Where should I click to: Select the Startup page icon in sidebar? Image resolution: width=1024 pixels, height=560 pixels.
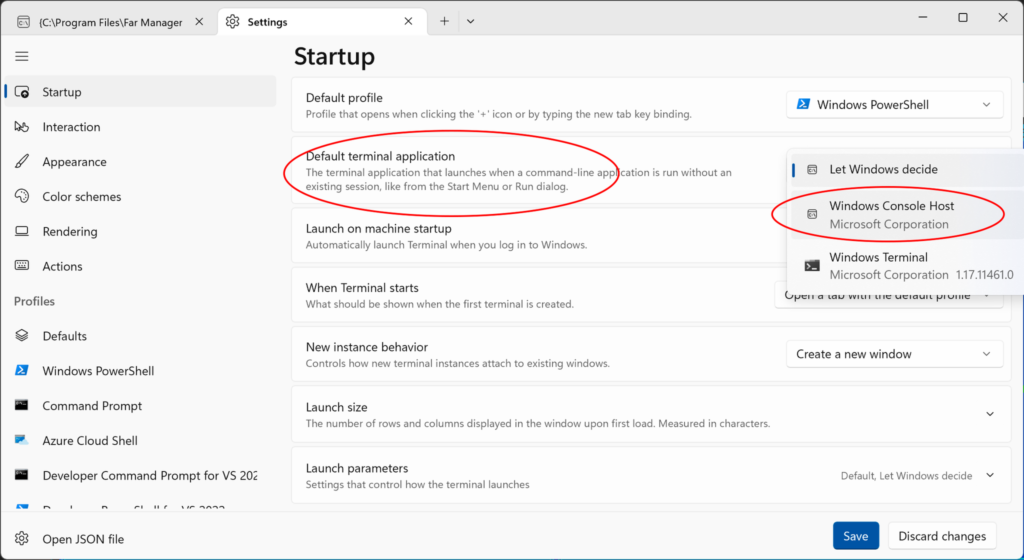click(x=22, y=92)
